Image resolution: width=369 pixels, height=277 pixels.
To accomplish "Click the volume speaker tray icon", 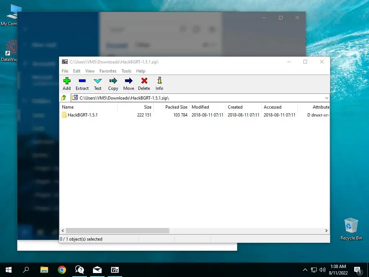I will point(323,270).
